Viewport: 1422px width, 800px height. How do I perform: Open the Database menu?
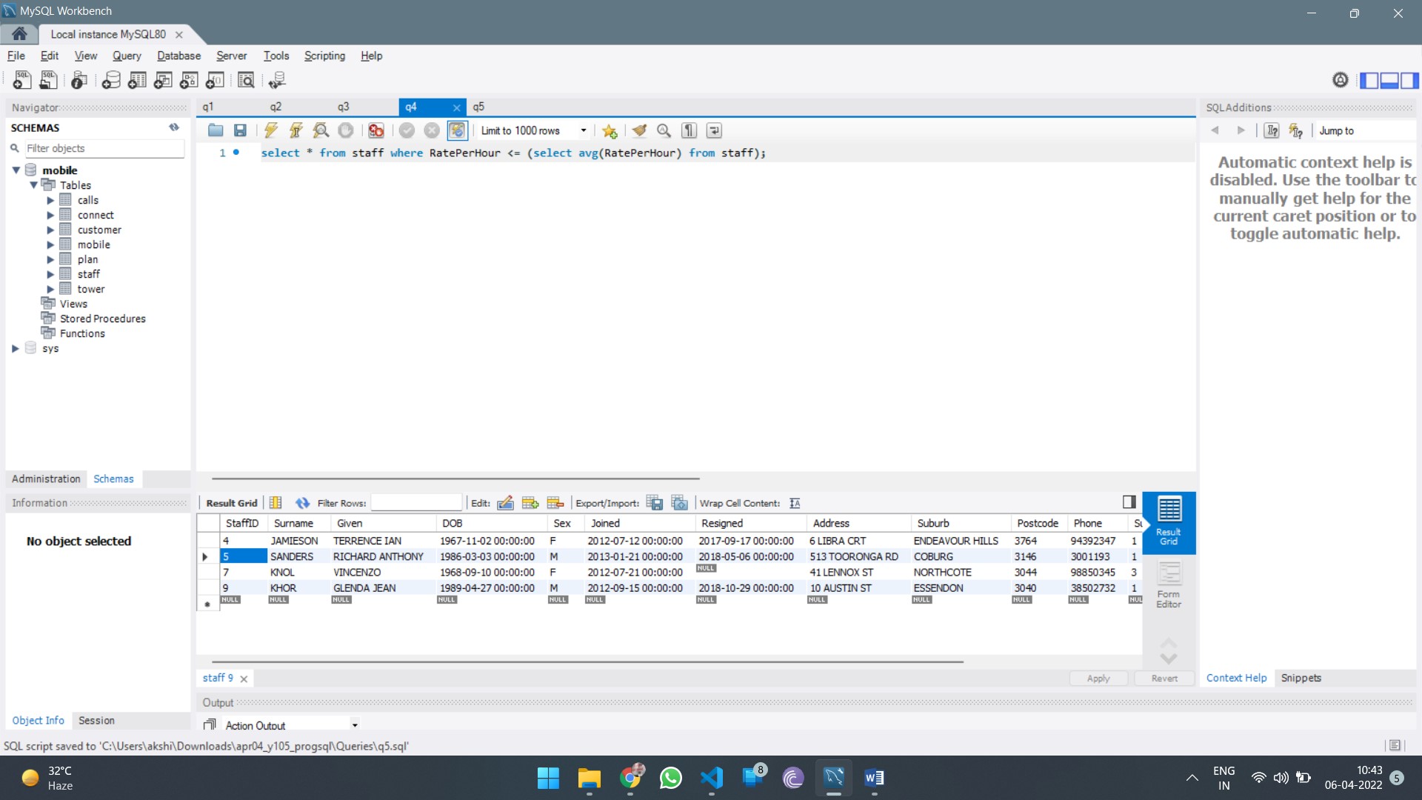(x=178, y=56)
